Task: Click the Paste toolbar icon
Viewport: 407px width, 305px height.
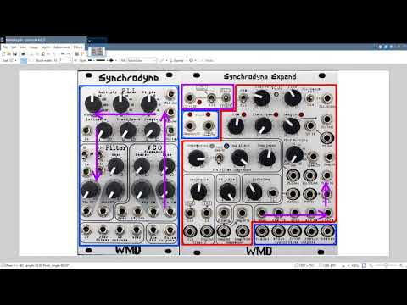Action: [42, 53]
